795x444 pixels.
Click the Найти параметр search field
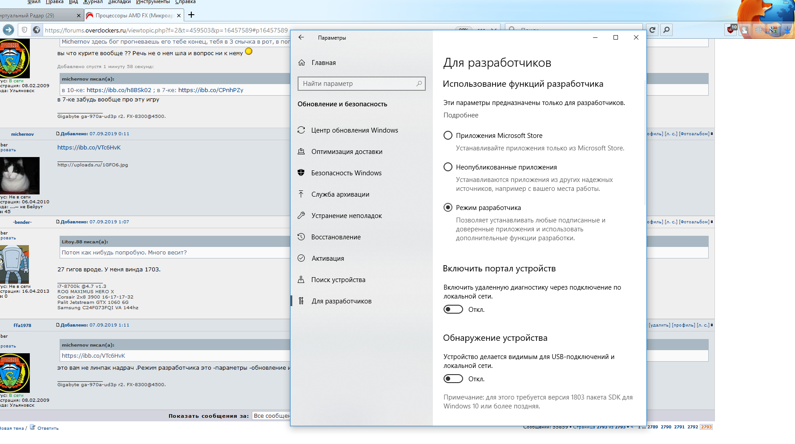pos(361,84)
